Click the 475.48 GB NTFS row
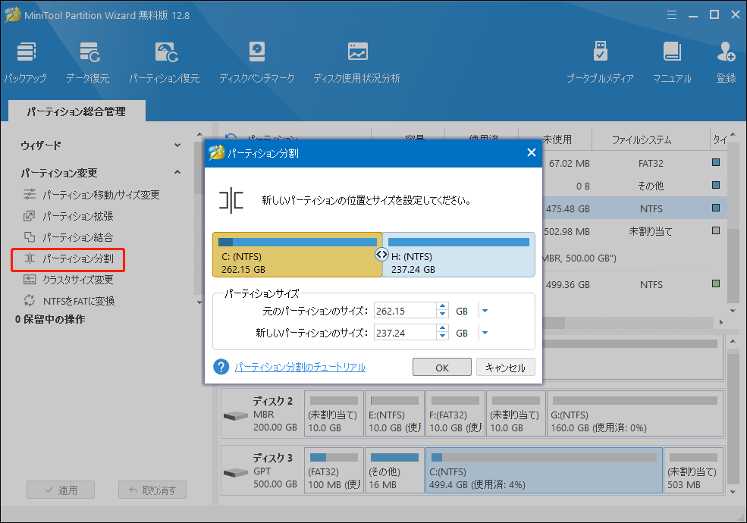The width and height of the screenshot is (747, 523). coord(635,208)
